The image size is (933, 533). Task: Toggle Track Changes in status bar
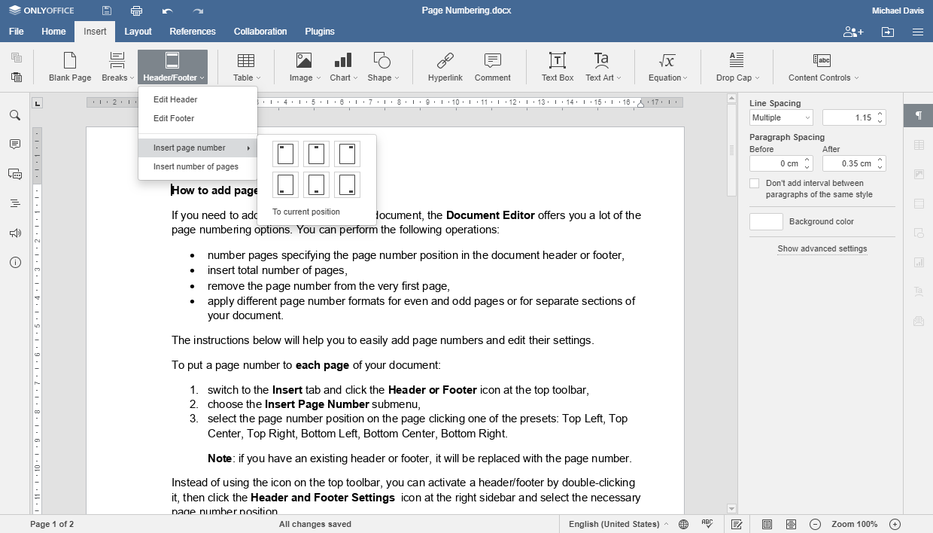(x=737, y=524)
